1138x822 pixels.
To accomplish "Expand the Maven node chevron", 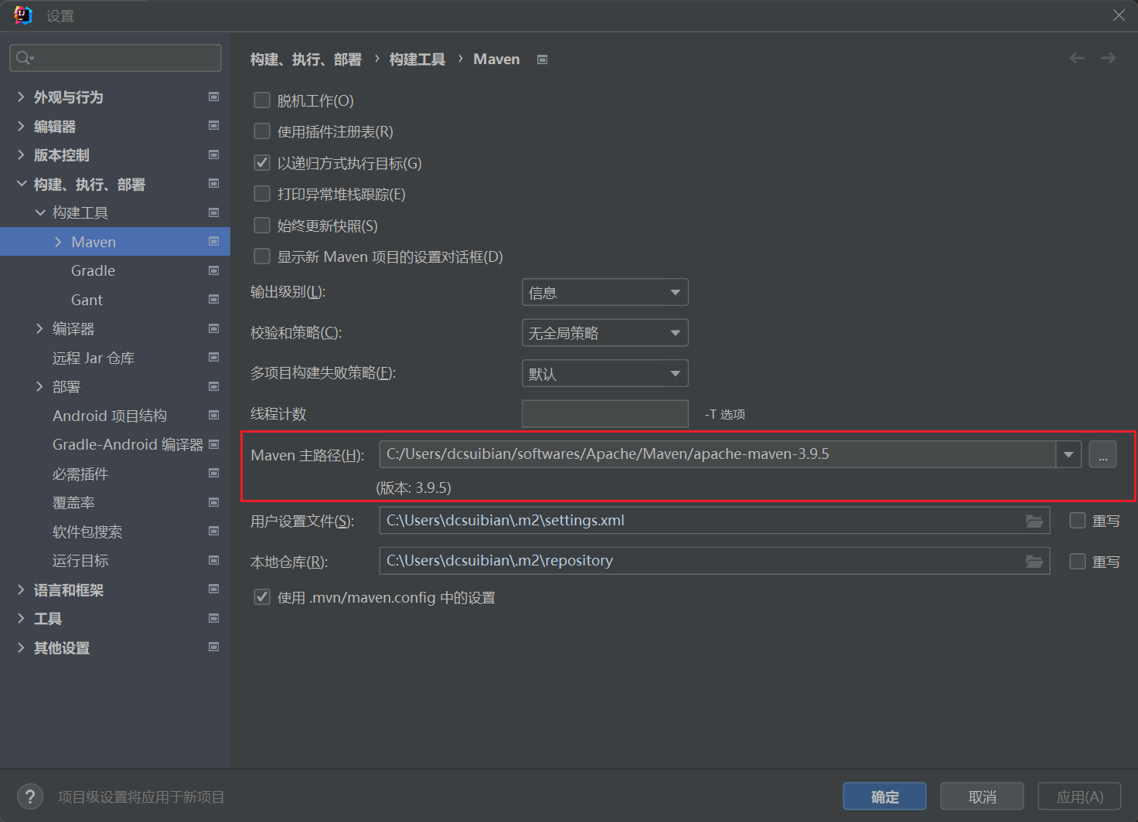I will pyautogui.click(x=58, y=242).
